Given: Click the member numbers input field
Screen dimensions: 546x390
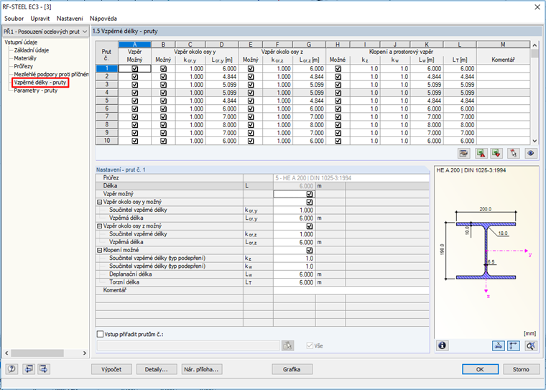Looking at the screenshot, I should pos(188,345).
